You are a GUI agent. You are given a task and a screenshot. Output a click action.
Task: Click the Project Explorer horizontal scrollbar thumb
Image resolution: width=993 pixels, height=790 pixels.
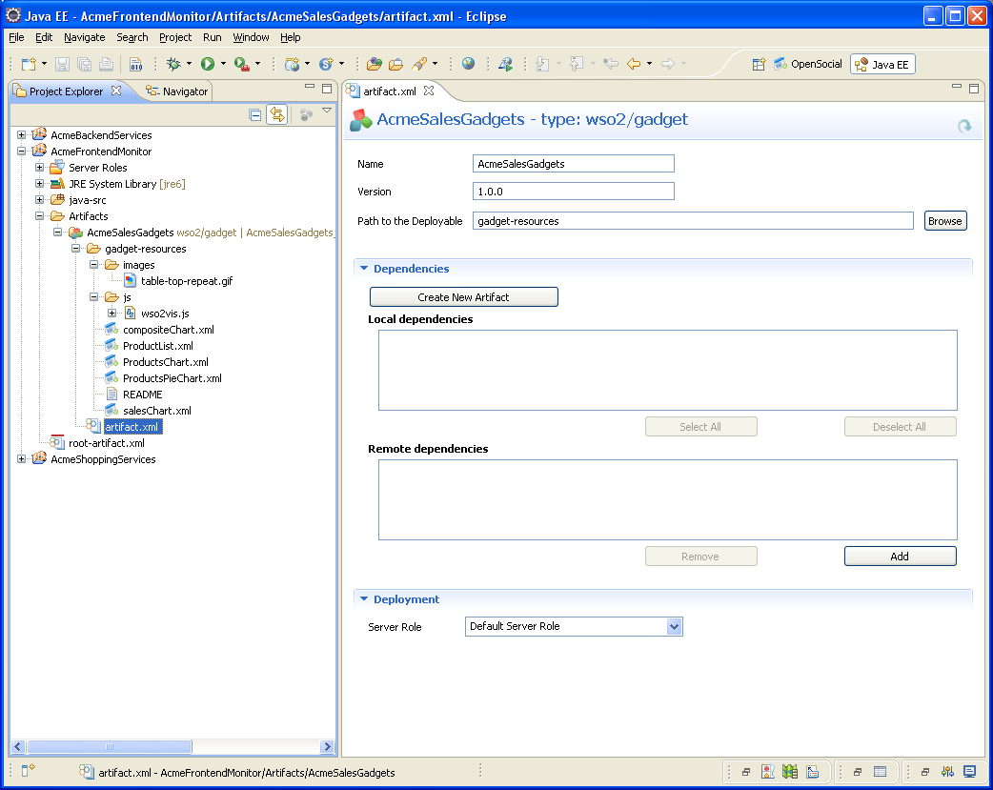coord(109,746)
